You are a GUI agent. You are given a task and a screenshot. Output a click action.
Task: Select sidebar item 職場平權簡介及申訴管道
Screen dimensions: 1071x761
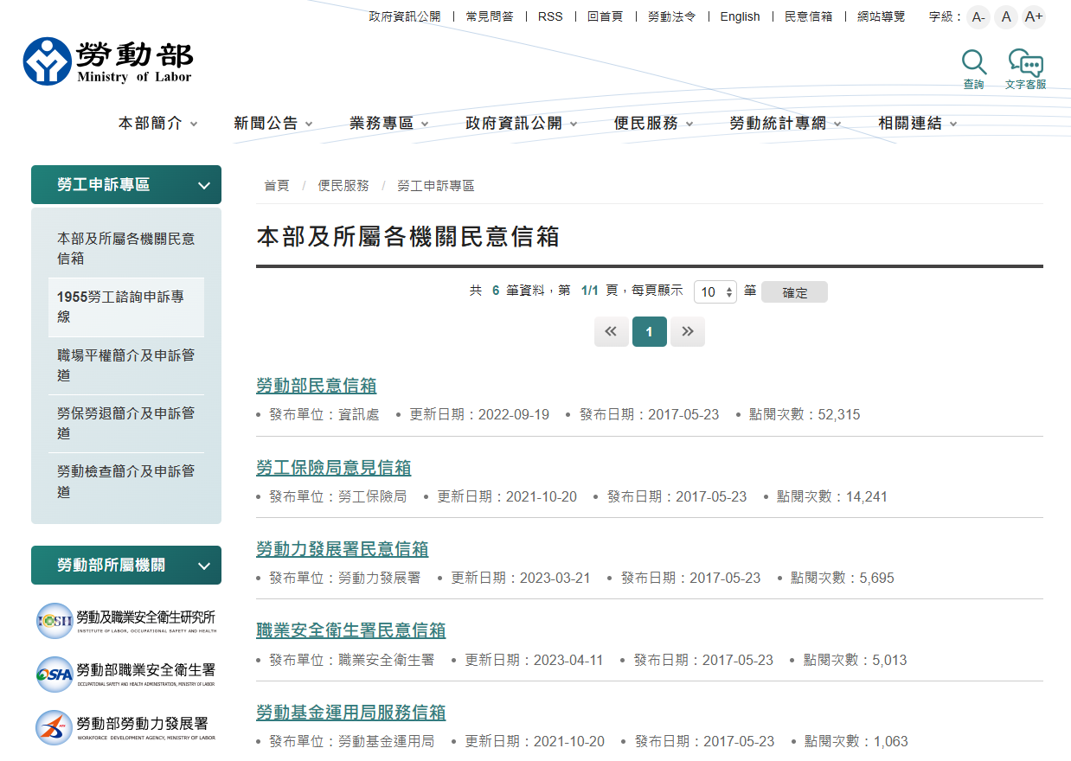pyautogui.click(x=126, y=365)
